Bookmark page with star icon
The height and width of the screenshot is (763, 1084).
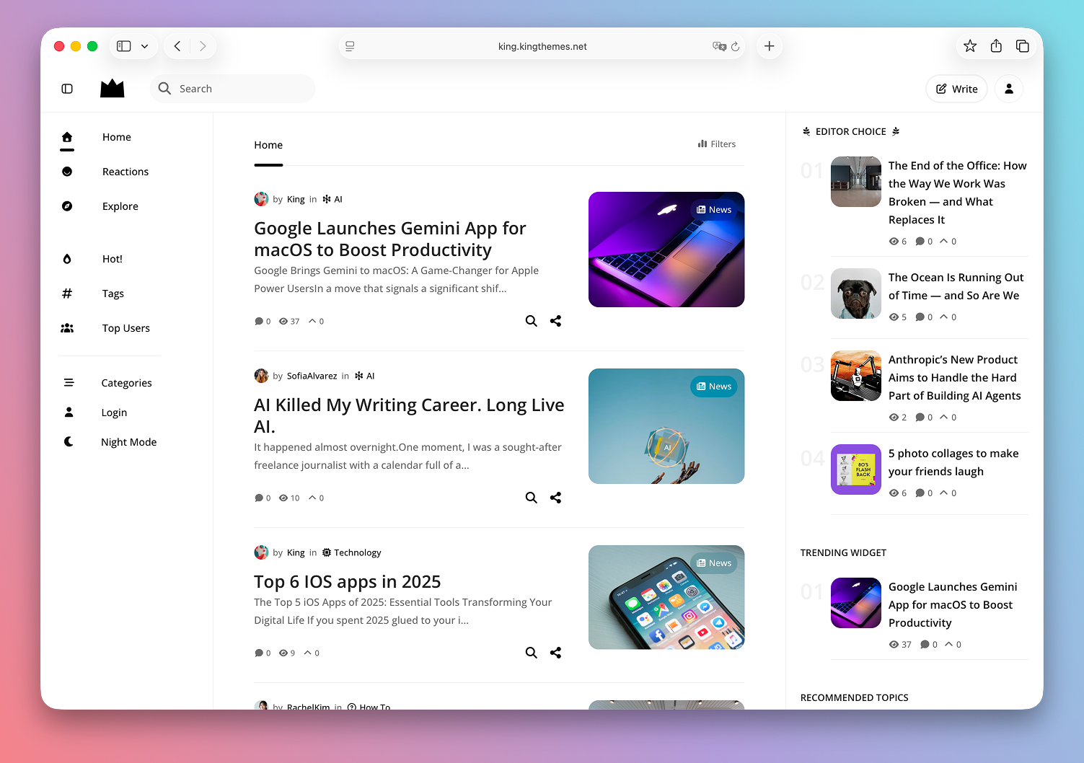(x=970, y=46)
